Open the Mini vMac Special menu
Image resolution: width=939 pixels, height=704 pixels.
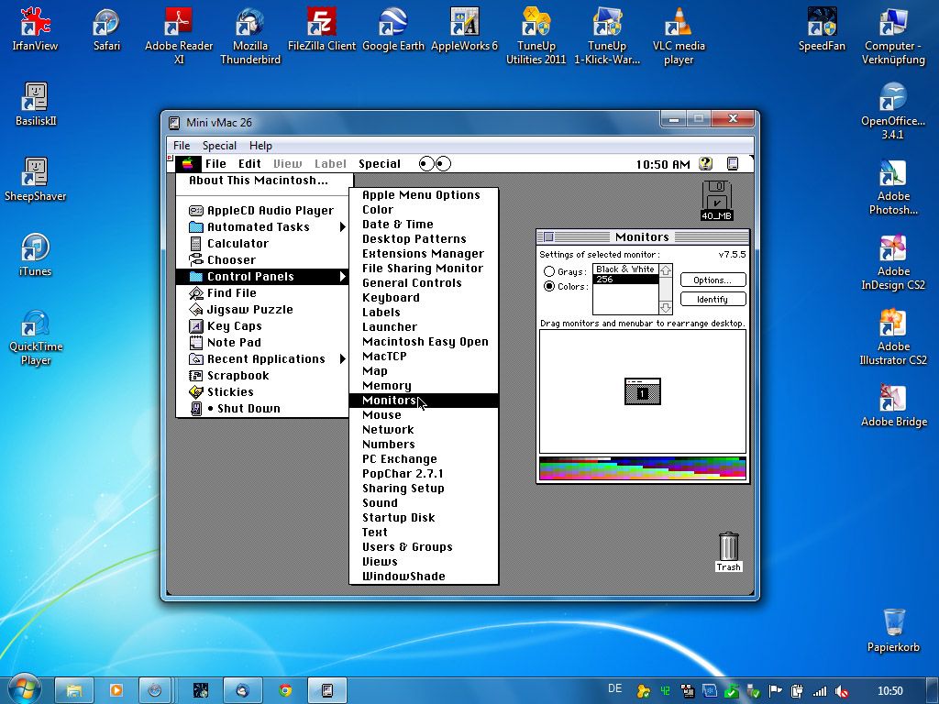pyautogui.click(x=219, y=146)
